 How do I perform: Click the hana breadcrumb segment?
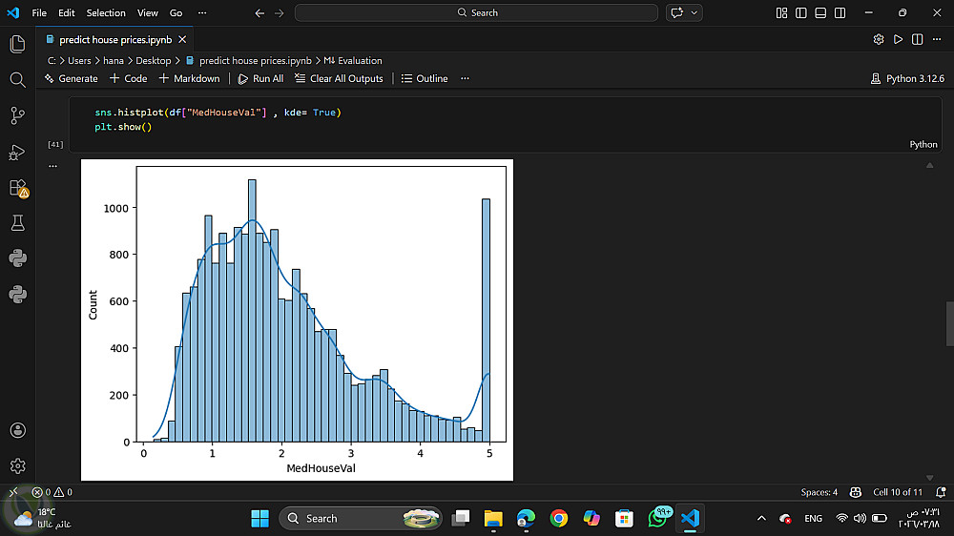(x=114, y=61)
